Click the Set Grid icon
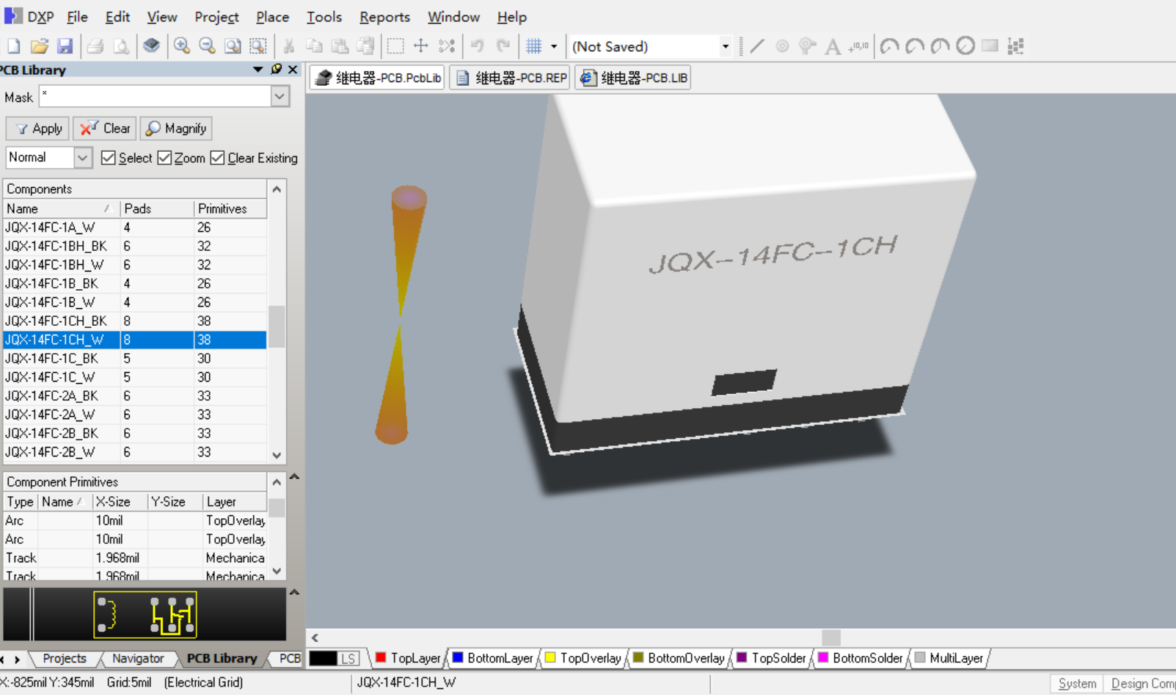Screen dimensions: 1176x695 534,46
